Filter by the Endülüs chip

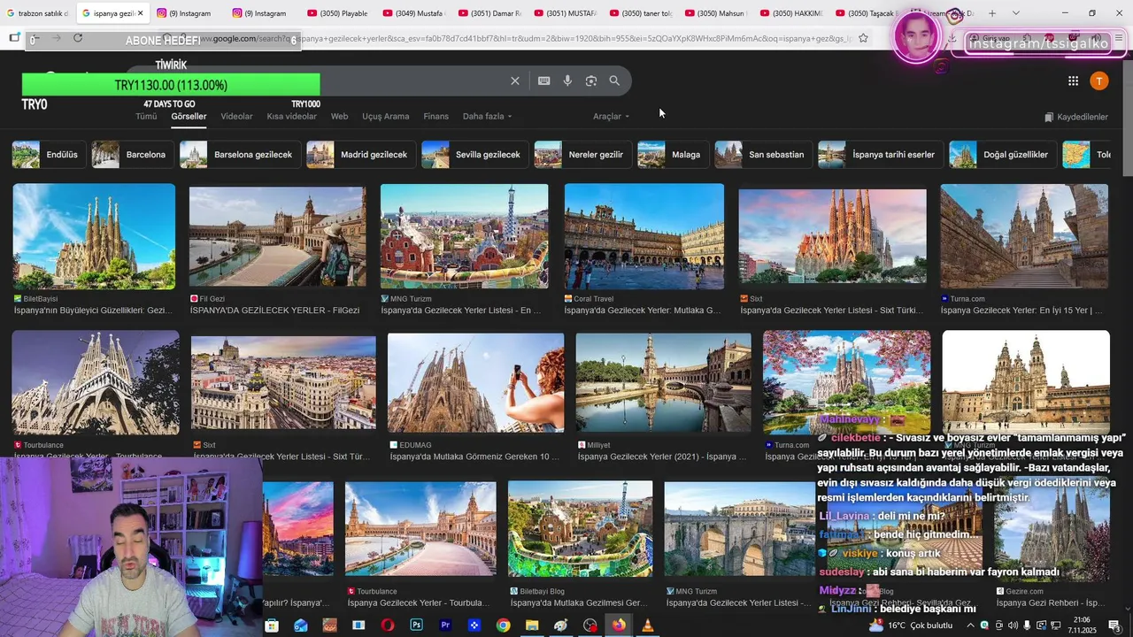click(48, 155)
